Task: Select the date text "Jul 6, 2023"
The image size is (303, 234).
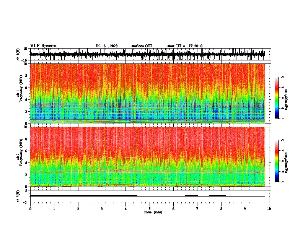Action: pos(107,46)
